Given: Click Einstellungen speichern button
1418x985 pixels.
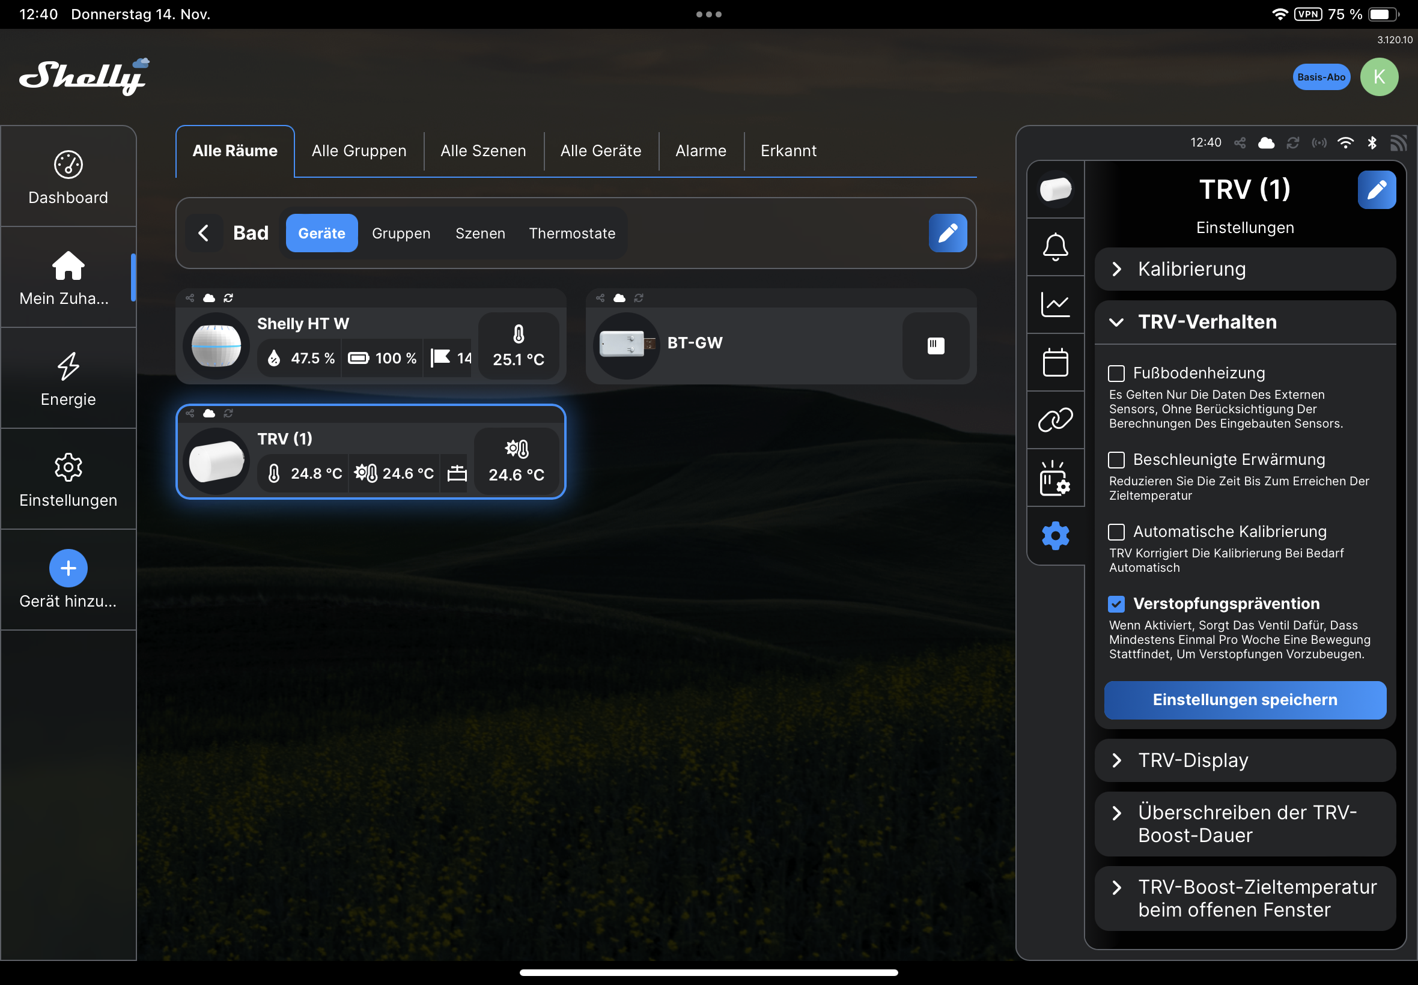Looking at the screenshot, I should click(x=1244, y=700).
